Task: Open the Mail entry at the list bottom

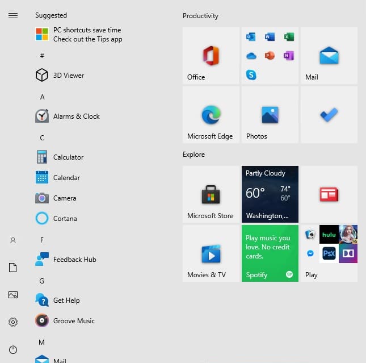Action: [51, 360]
